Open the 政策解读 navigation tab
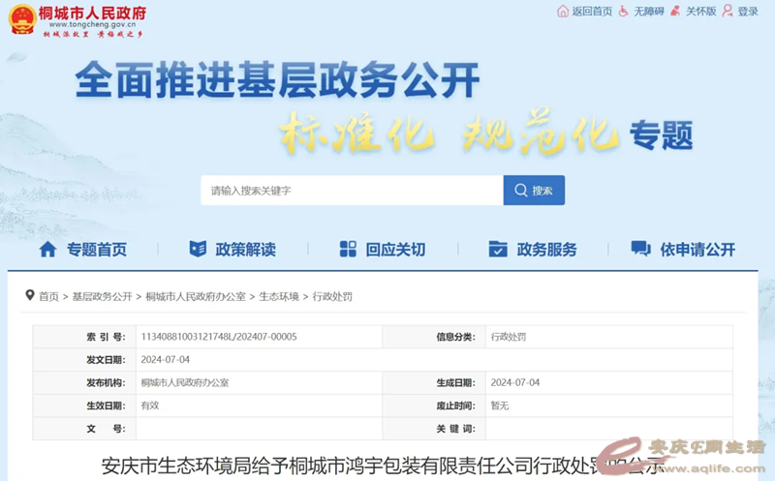The height and width of the screenshot is (481, 775). coord(245,249)
